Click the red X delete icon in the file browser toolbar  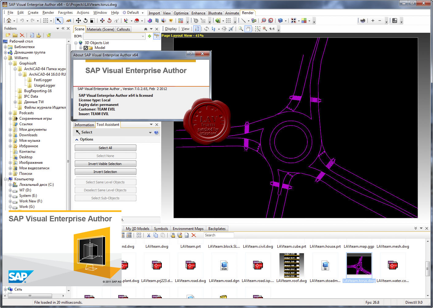(194, 235)
